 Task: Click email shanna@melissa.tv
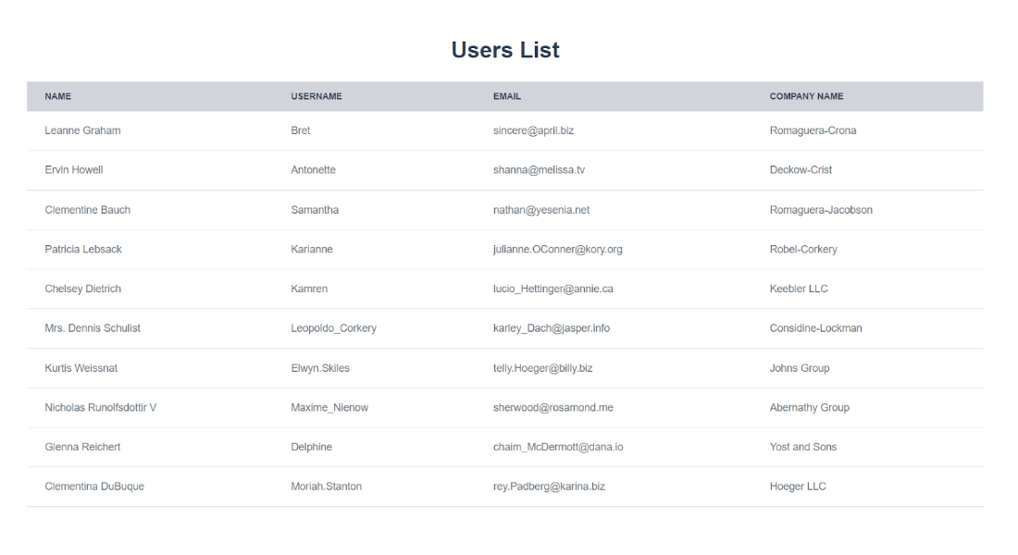coord(539,170)
